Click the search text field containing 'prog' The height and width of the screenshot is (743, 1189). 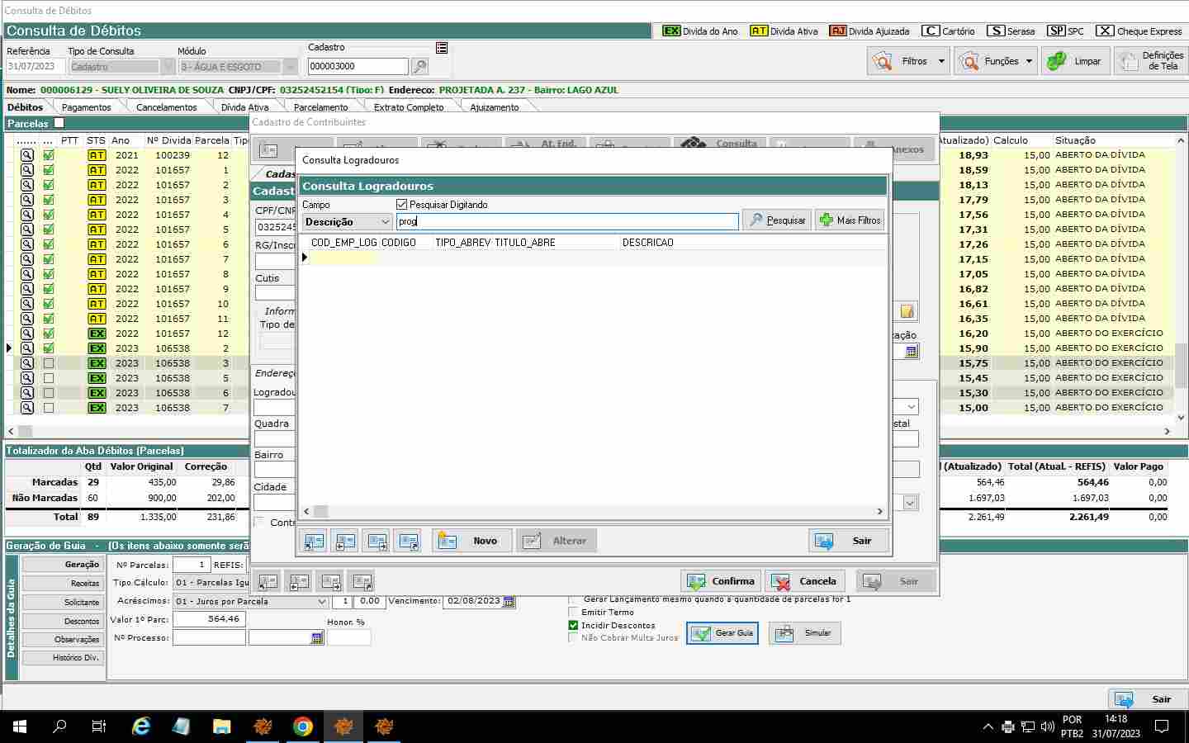tap(567, 221)
